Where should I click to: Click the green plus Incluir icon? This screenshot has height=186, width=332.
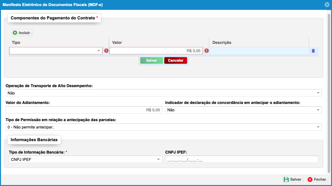pos(15,33)
